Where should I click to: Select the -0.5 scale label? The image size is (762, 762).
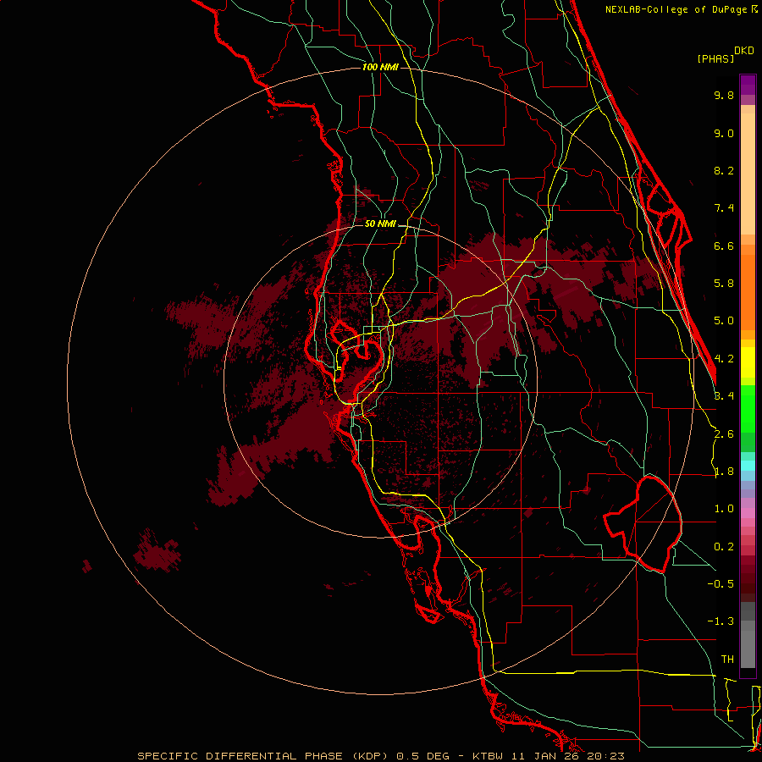click(x=721, y=584)
